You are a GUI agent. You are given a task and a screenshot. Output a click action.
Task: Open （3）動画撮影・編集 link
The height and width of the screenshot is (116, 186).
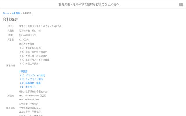30,83
